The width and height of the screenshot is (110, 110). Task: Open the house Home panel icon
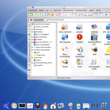[x=53, y=106]
